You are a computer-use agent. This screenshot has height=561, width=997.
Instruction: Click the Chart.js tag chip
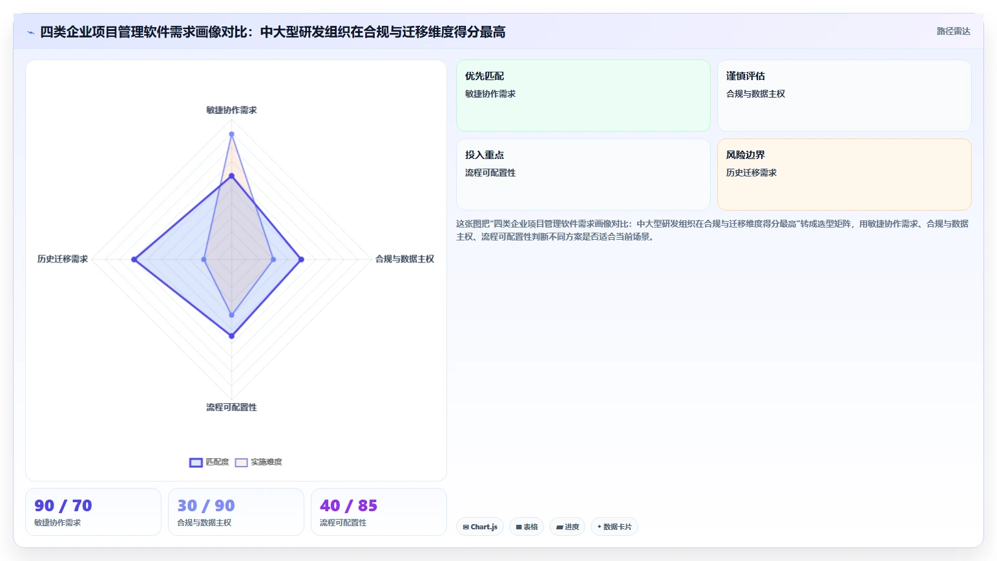[x=480, y=527]
